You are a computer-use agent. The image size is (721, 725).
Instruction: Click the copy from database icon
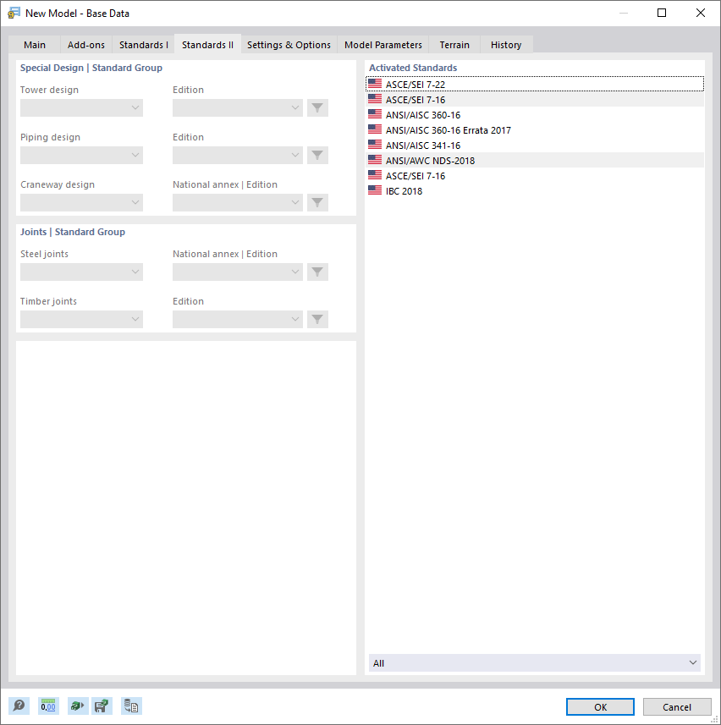(131, 706)
